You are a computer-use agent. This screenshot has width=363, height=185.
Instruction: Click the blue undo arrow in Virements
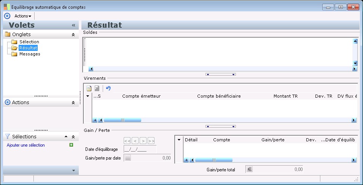[x=108, y=88]
